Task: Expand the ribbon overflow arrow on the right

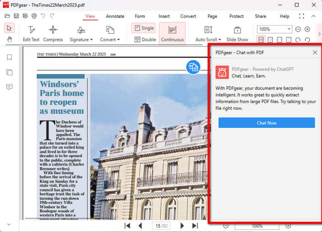Action: [x=319, y=34]
